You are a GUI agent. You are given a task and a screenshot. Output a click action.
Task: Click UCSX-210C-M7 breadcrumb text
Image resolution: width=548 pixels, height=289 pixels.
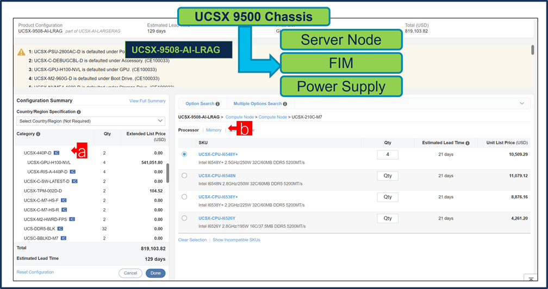307,117
